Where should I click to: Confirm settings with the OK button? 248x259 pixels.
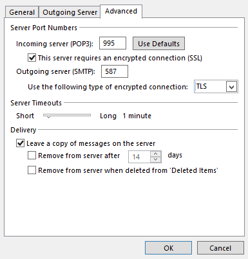168,248
